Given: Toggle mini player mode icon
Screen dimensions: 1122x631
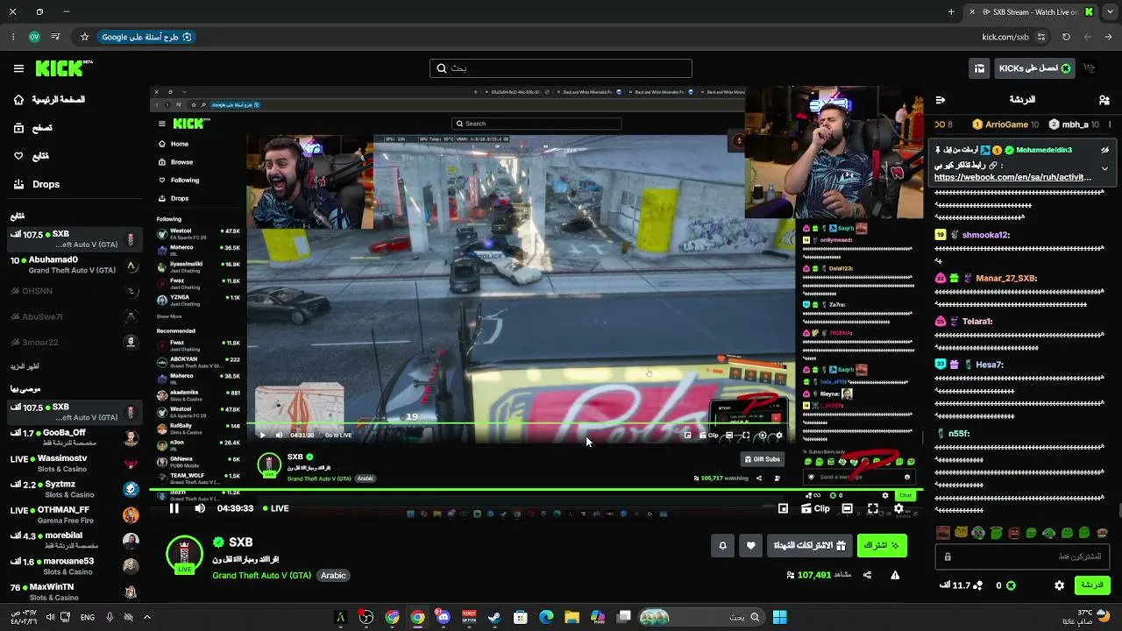Looking at the screenshot, I should (x=783, y=508).
